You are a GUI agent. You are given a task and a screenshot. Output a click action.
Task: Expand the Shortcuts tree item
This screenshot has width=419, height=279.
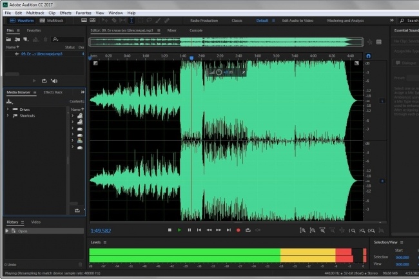point(8,115)
